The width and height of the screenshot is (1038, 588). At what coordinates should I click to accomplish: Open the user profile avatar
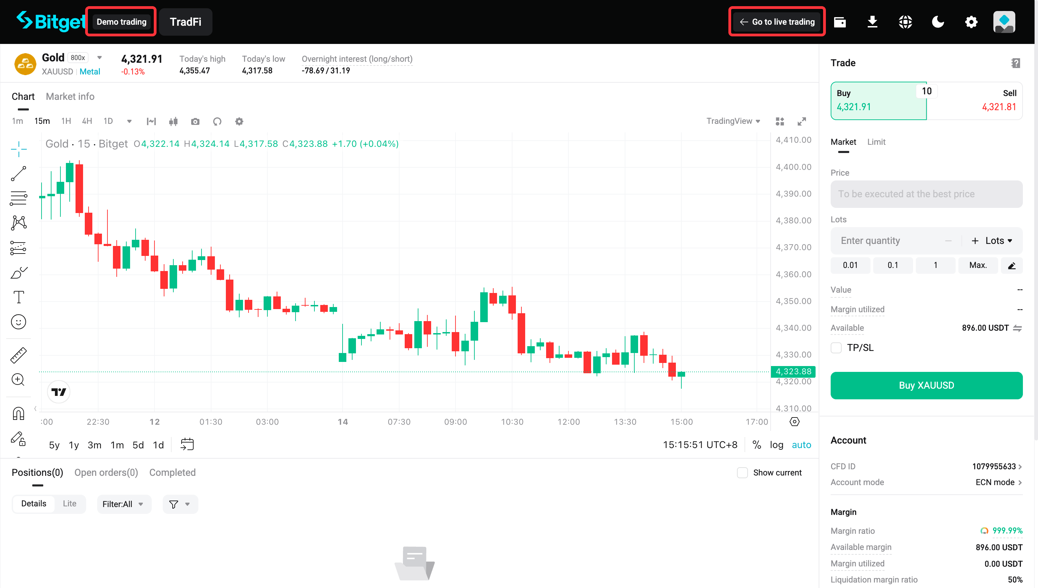1004,22
